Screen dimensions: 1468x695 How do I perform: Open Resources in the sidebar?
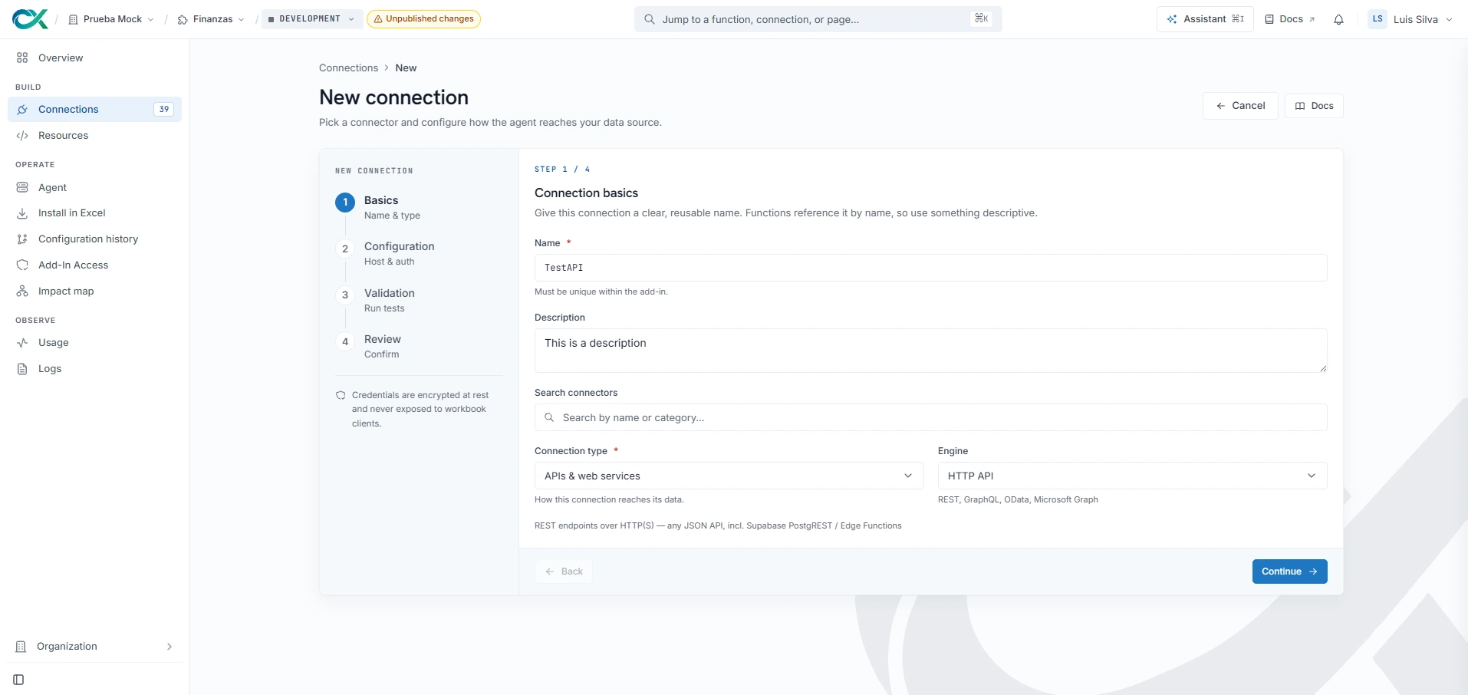point(94,136)
